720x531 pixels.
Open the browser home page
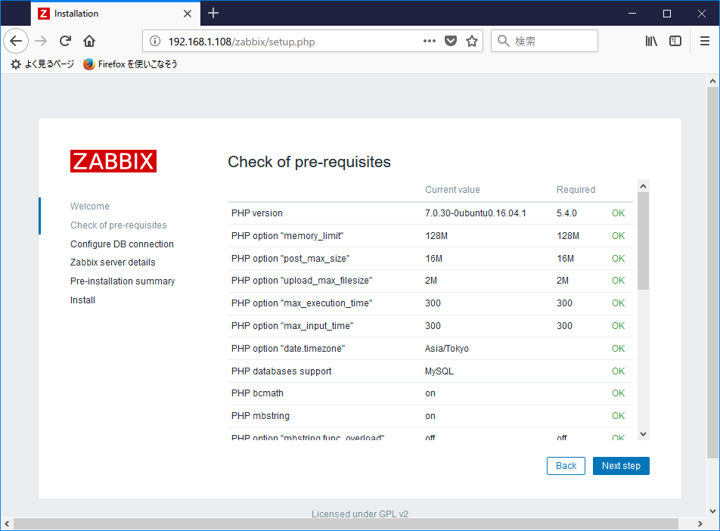(88, 41)
